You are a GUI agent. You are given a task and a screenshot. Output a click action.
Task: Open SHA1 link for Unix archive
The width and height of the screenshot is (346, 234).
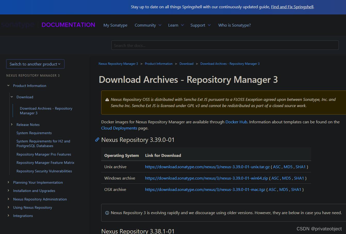click(301, 167)
